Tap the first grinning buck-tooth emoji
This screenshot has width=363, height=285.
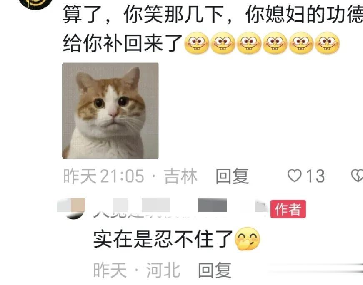(197, 43)
